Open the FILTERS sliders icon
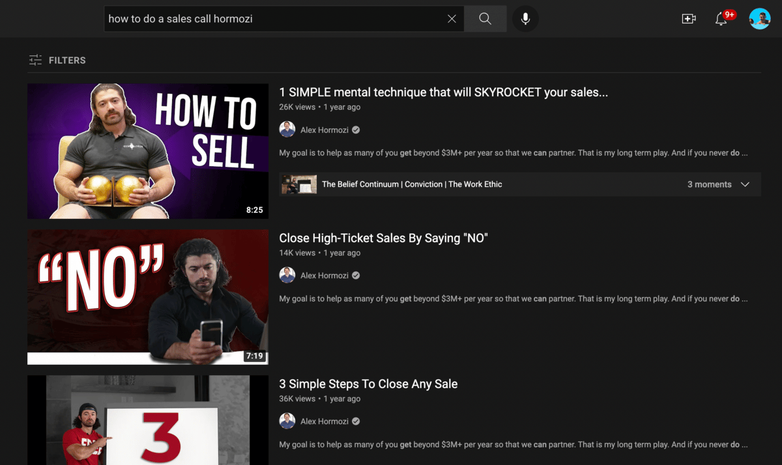Screen dimensions: 782x465 click(35, 60)
